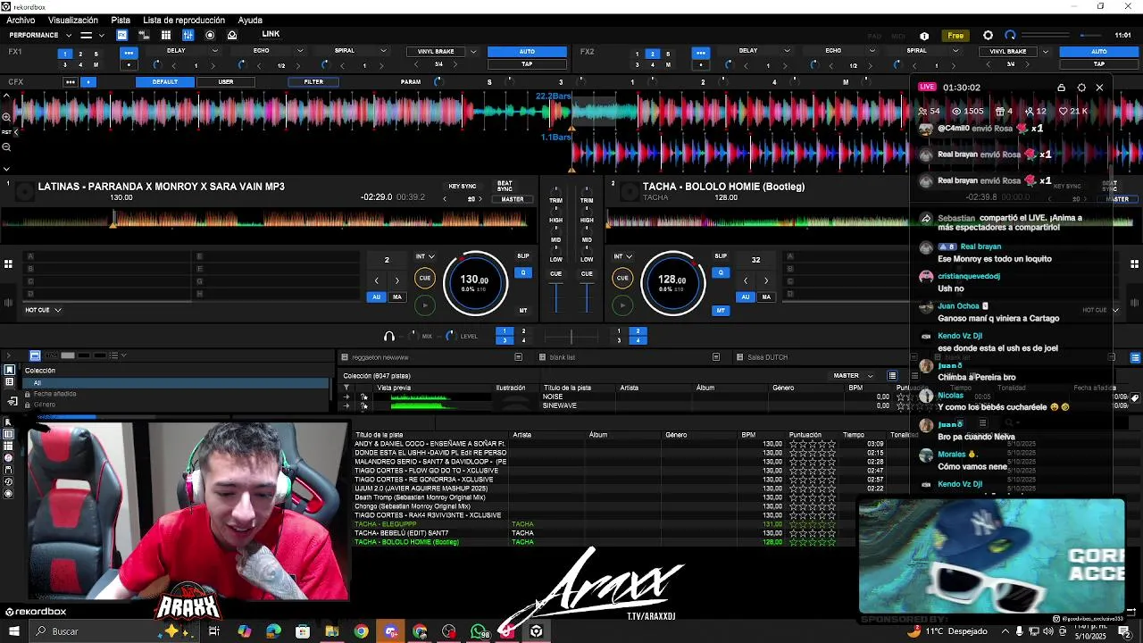Click deck 1 play button
Screen dimensions: 1143x643
[x=425, y=305]
